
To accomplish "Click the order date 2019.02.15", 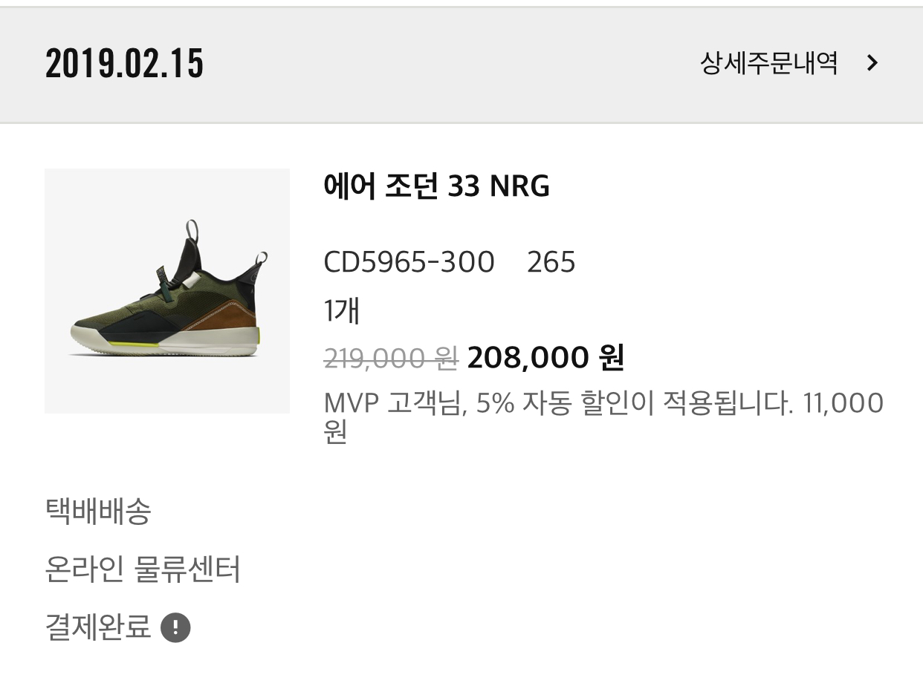I will 124,63.
